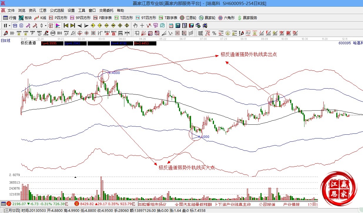Click the Shanghai index 沪 status icon

click(9, 204)
